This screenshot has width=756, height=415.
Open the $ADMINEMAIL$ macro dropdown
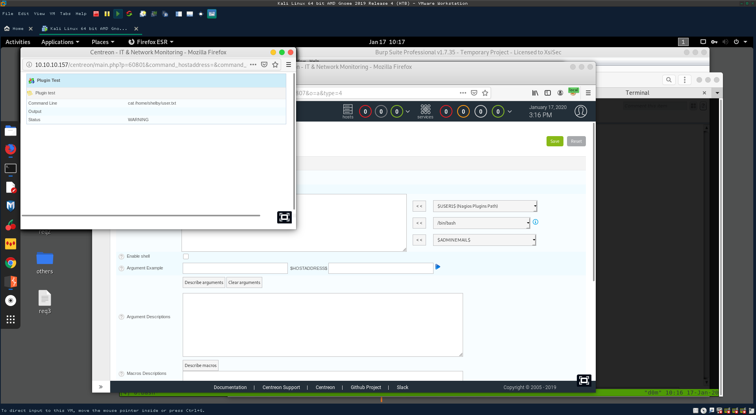(485, 240)
